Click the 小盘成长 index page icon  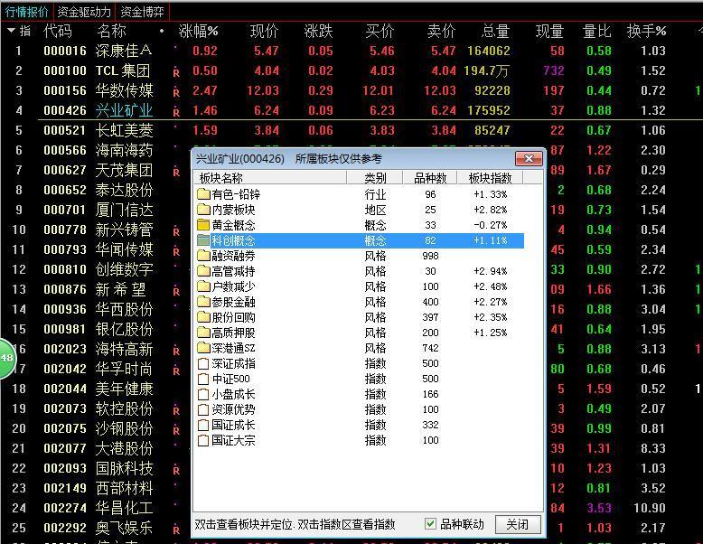[x=203, y=394]
